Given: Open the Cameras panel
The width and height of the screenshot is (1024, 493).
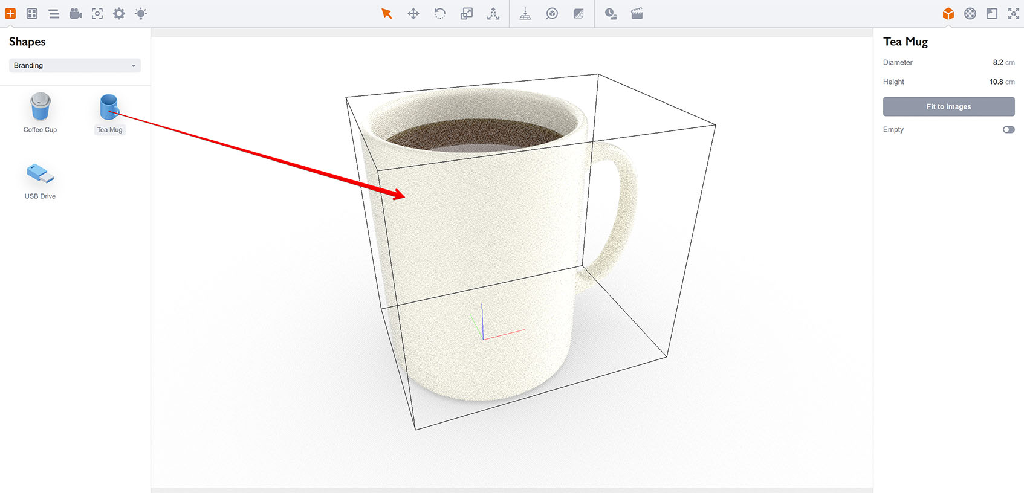Looking at the screenshot, I should (x=76, y=13).
